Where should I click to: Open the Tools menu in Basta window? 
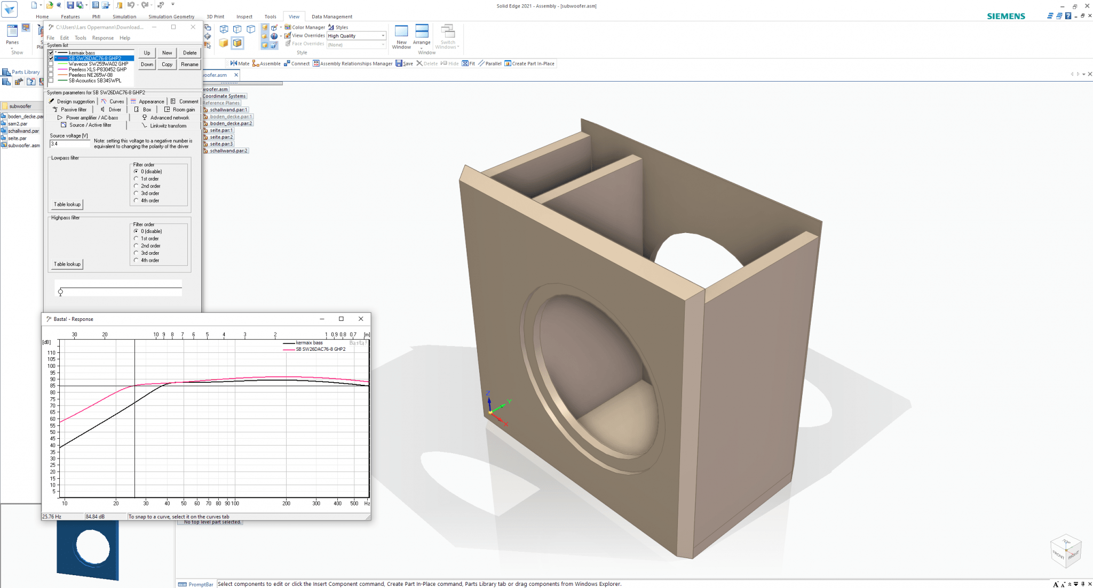pos(80,38)
